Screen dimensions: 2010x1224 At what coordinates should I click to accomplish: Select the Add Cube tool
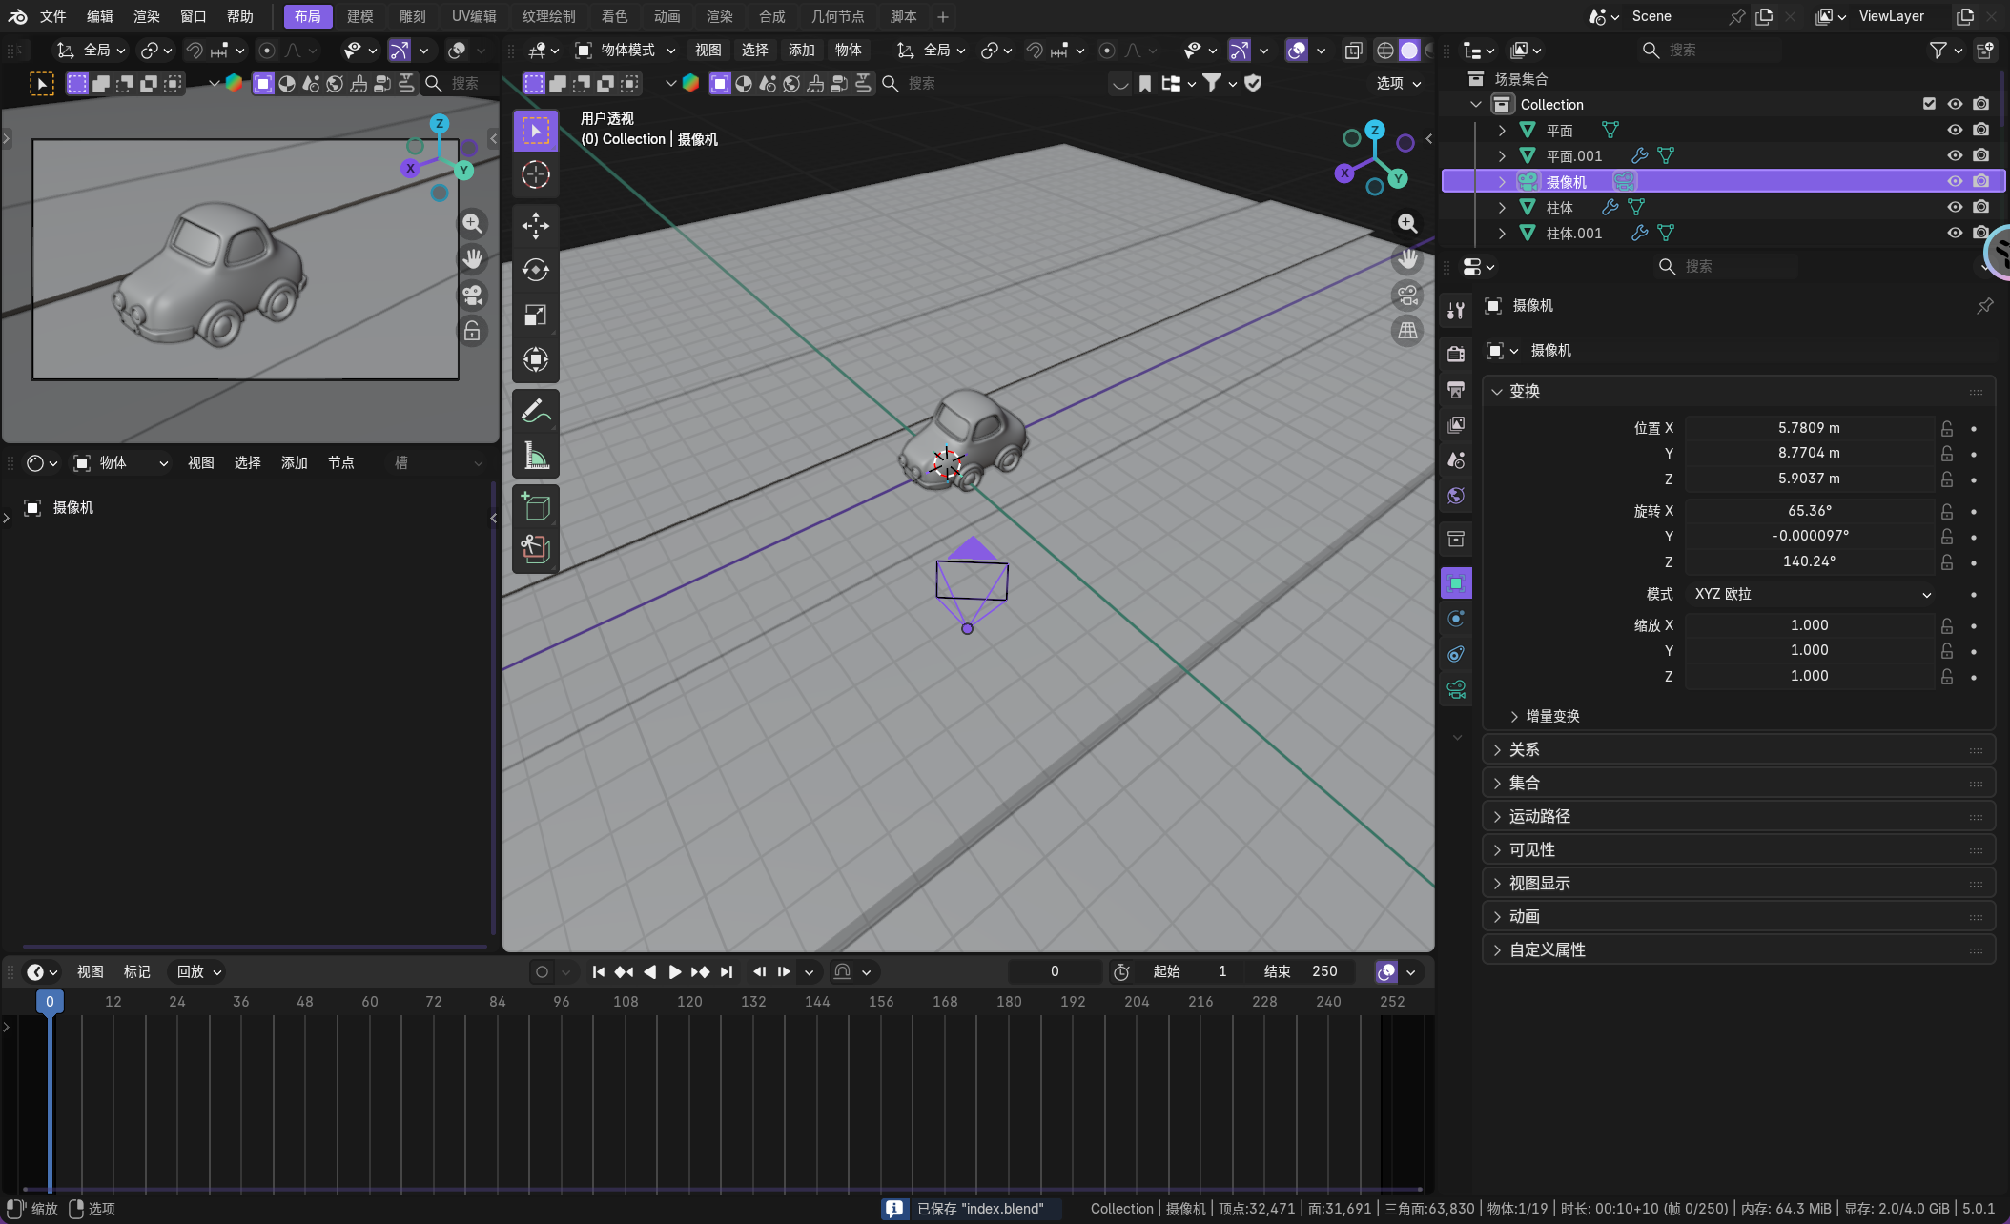pos(535,506)
